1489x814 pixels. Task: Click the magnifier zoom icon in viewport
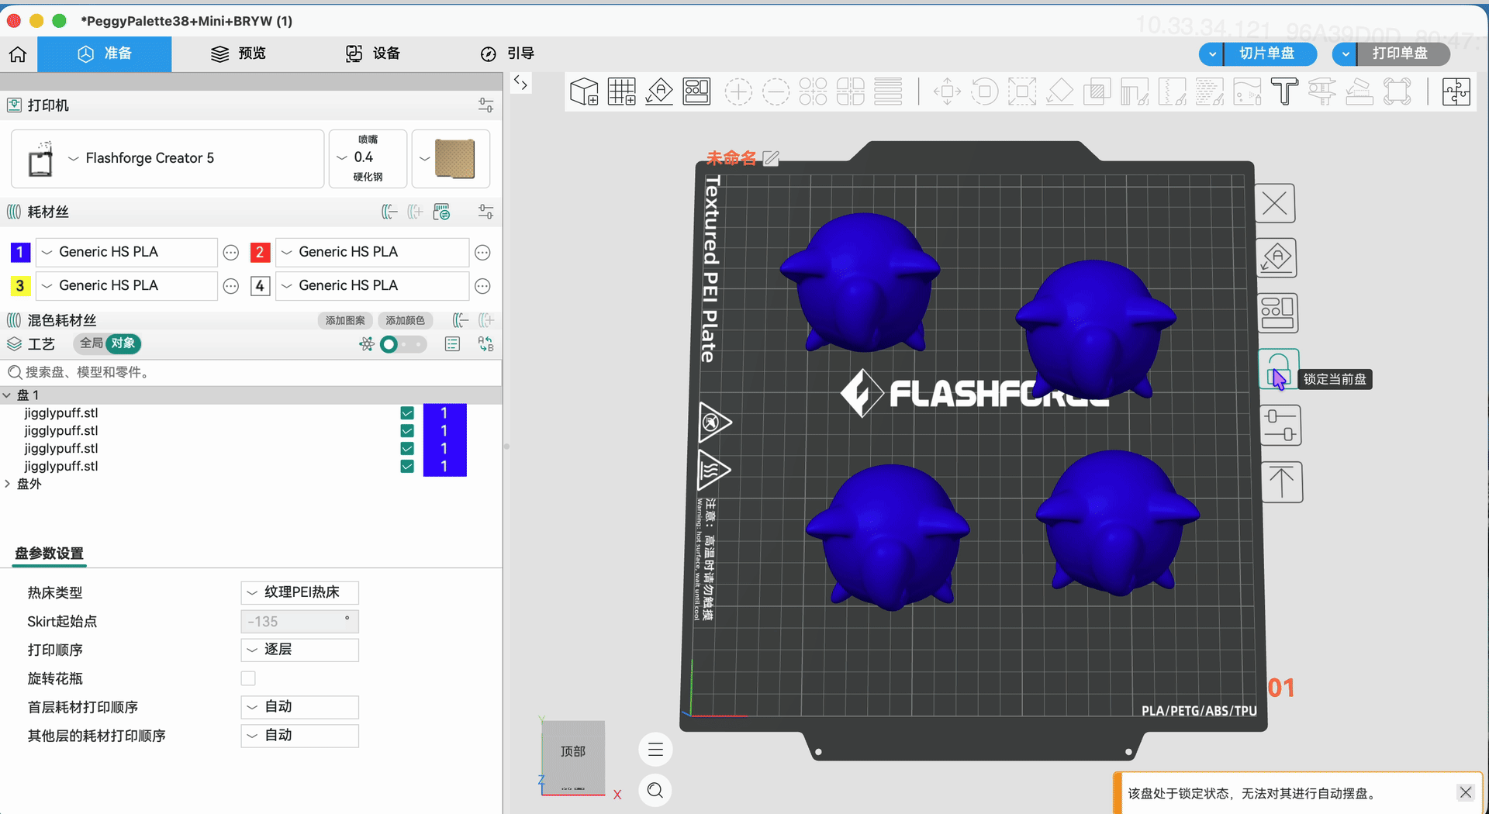pyautogui.click(x=655, y=790)
